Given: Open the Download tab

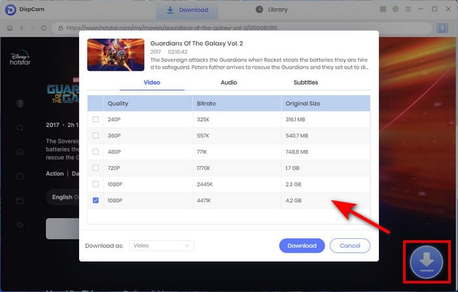Looking at the screenshot, I should pos(187,10).
